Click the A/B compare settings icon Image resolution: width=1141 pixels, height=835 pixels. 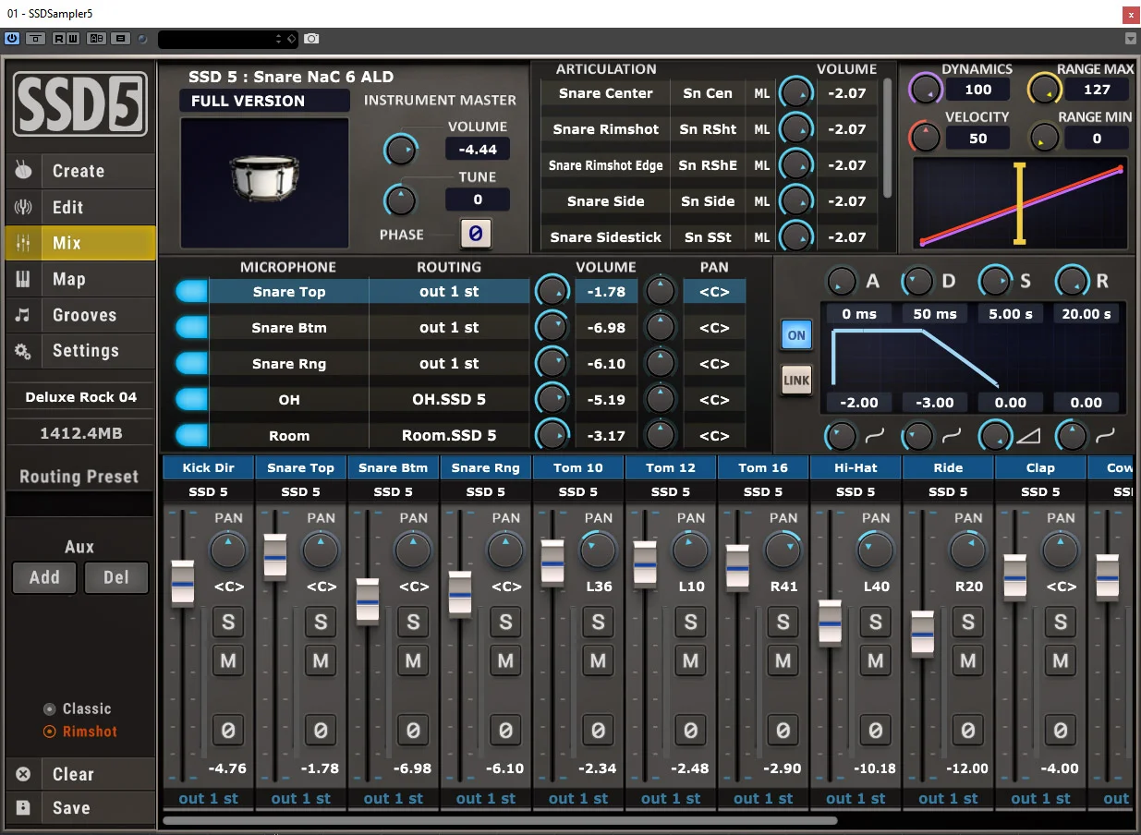click(97, 39)
